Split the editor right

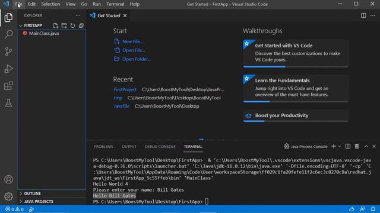pos(363,15)
